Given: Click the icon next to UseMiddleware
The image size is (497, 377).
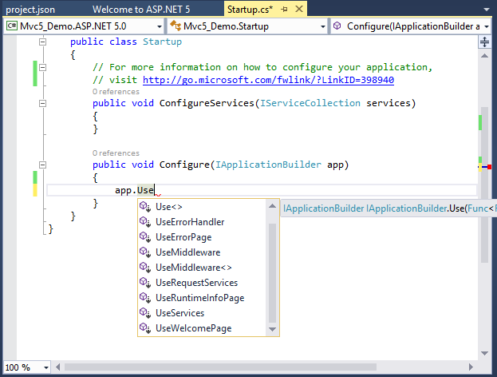Looking at the screenshot, I should (145, 252).
